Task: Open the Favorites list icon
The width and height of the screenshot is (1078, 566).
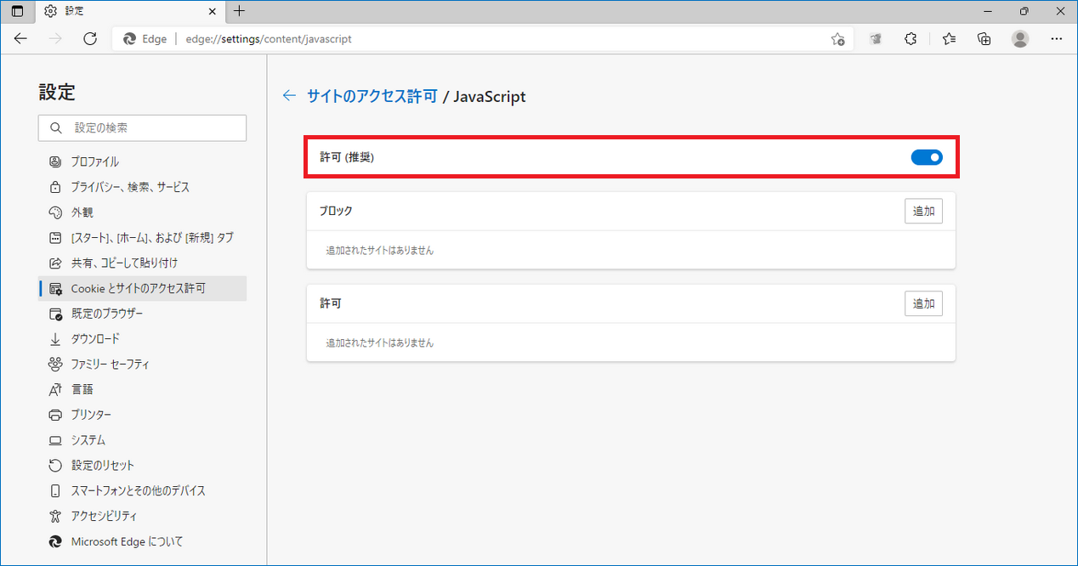Action: [949, 38]
